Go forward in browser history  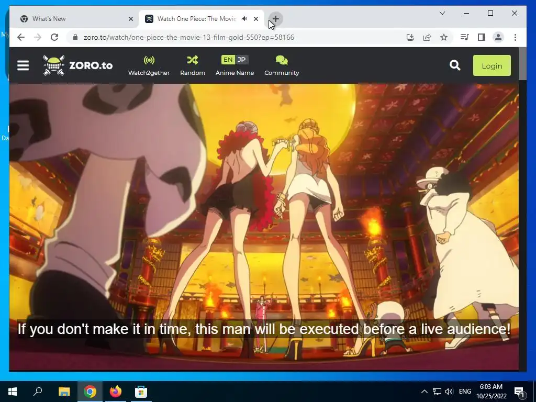click(x=38, y=37)
